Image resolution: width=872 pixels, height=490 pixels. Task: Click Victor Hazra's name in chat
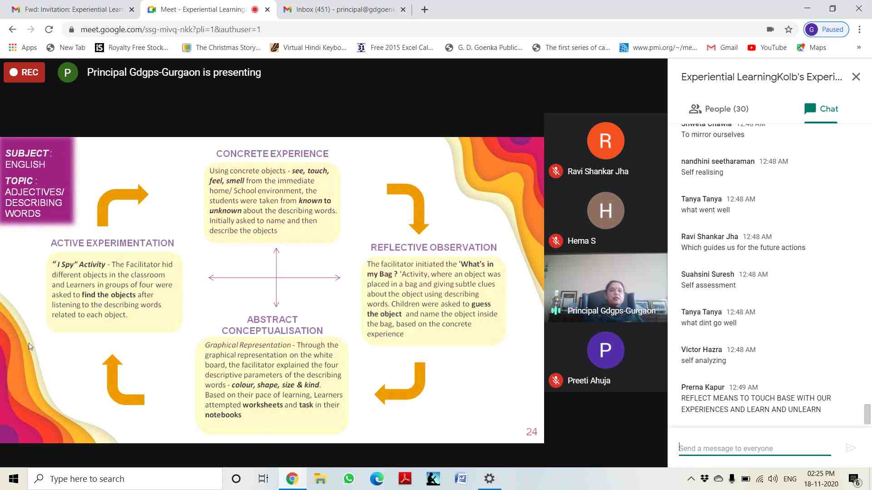(x=701, y=349)
